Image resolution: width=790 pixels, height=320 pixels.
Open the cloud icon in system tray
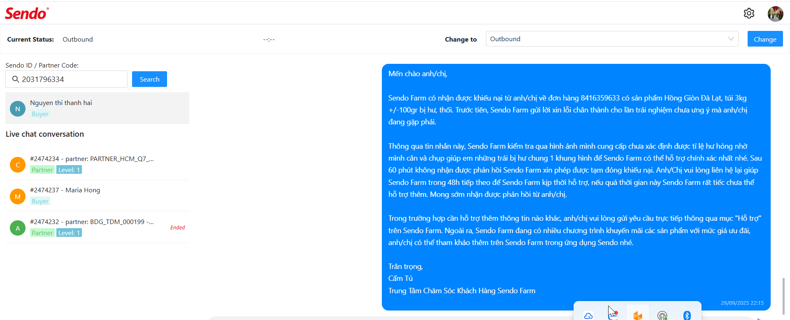click(x=588, y=315)
